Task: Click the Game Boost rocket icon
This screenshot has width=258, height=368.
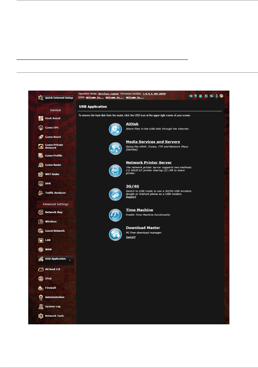Action: tap(41, 137)
